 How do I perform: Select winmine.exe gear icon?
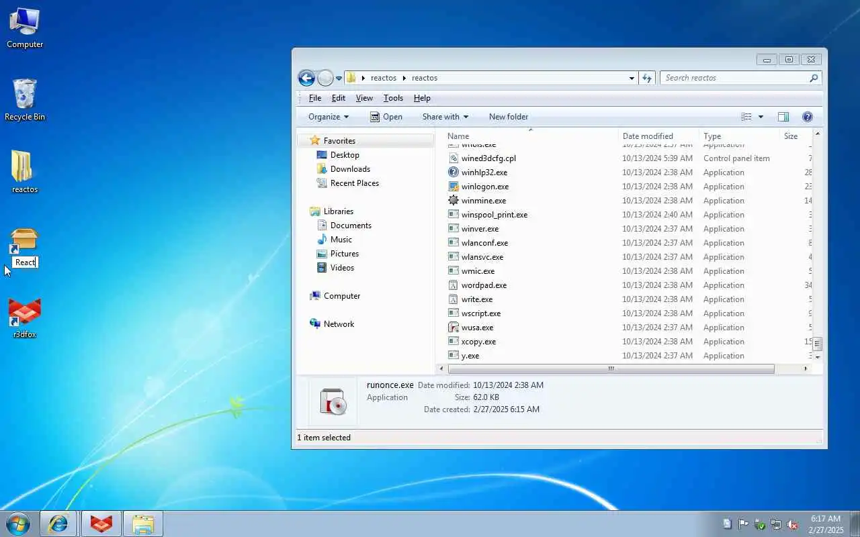(x=454, y=201)
